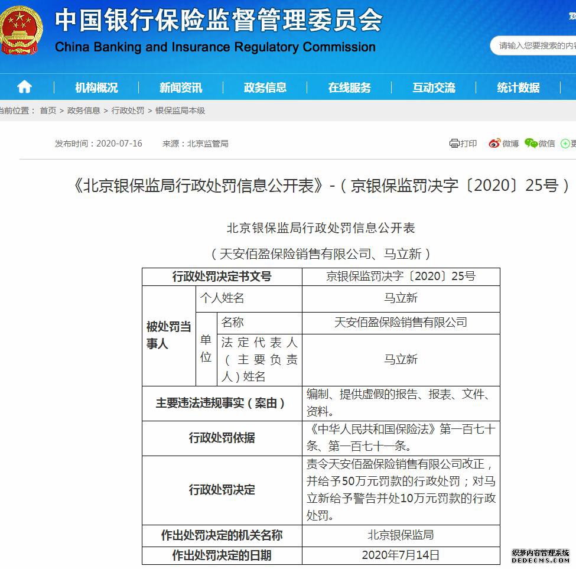Open the 互动交流 menu
The width and height of the screenshot is (576, 569).
[x=434, y=87]
